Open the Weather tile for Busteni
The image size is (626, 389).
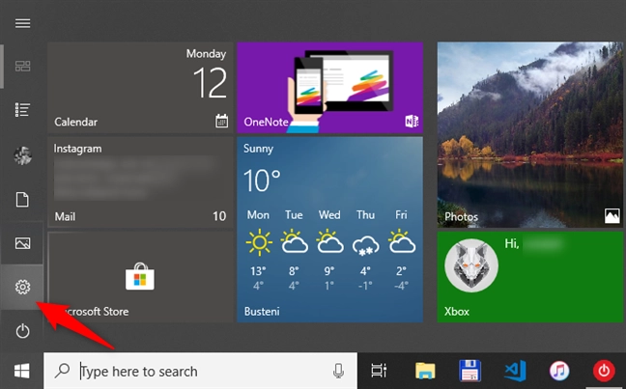329,230
